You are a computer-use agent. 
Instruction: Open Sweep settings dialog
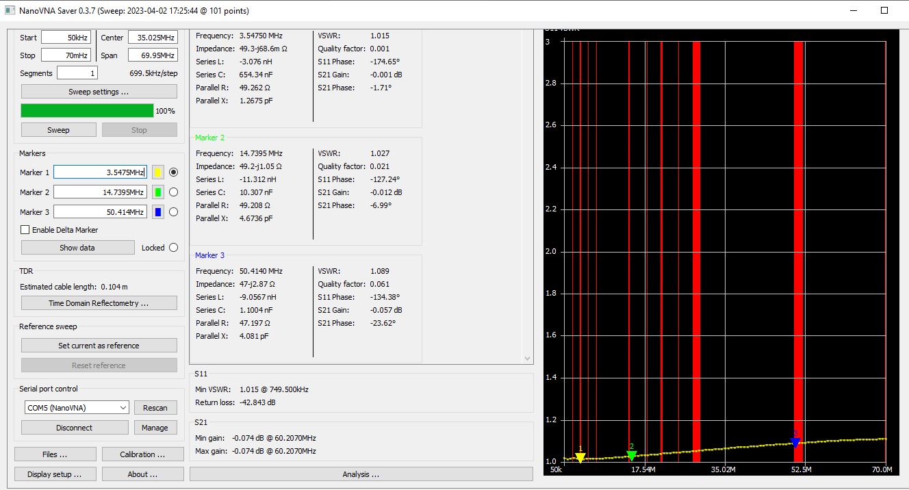pyautogui.click(x=99, y=92)
